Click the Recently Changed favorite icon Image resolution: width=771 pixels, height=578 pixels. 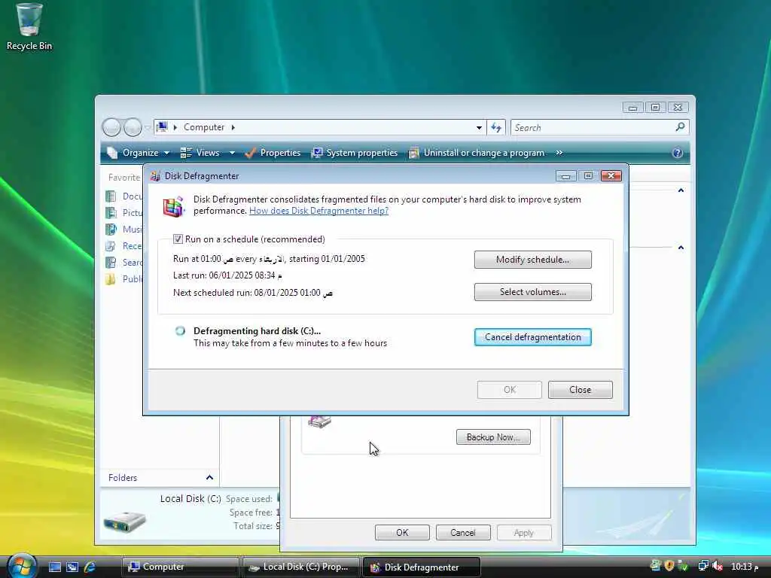click(x=111, y=246)
